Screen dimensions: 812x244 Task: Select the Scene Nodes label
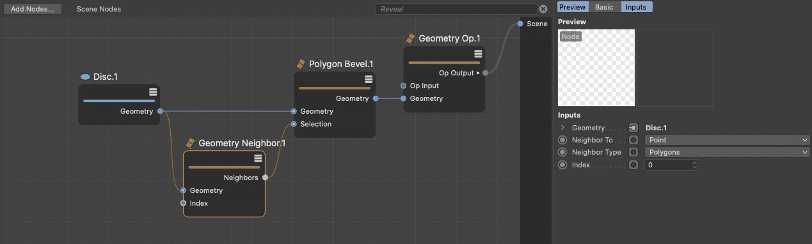[x=99, y=9]
